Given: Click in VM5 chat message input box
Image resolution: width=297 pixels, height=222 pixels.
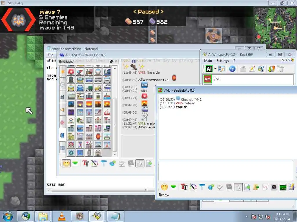Looking at the screenshot, I should [226, 171].
